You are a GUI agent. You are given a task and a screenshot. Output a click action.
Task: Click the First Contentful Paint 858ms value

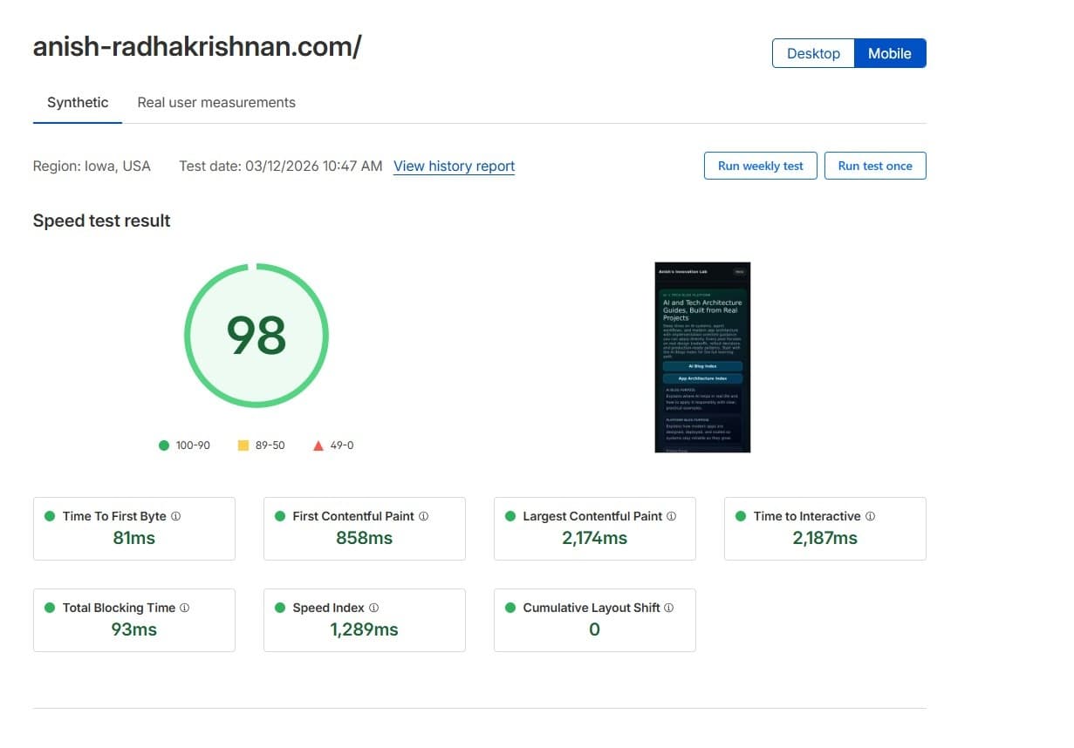[x=365, y=538]
